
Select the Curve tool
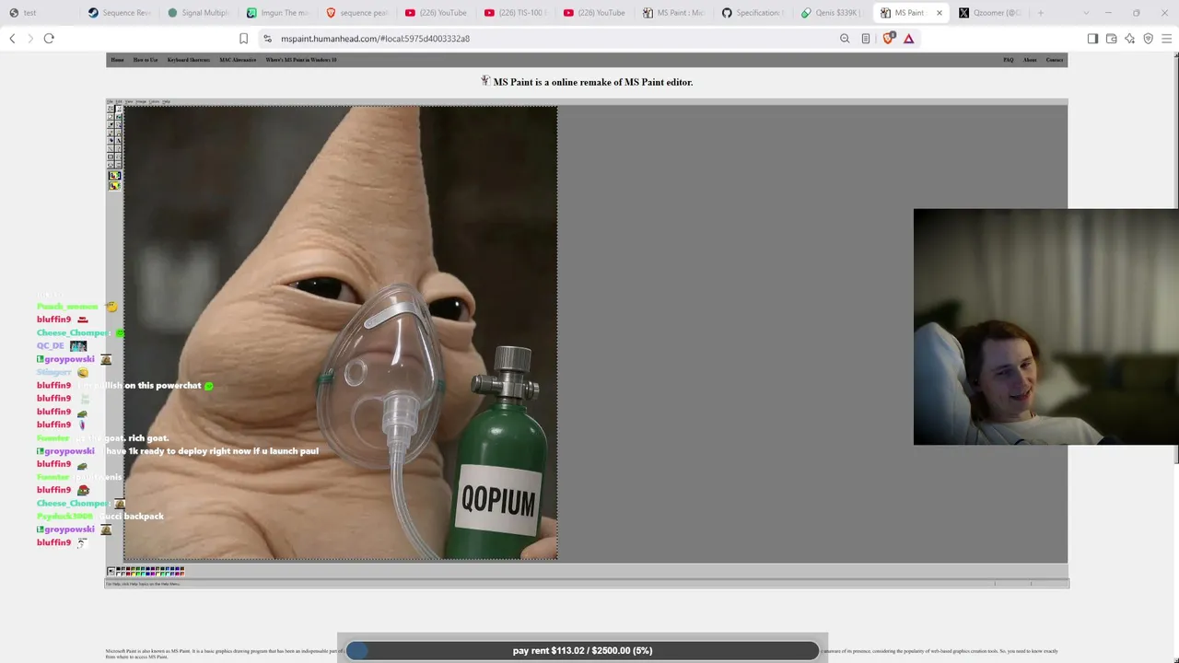pyautogui.click(x=117, y=146)
